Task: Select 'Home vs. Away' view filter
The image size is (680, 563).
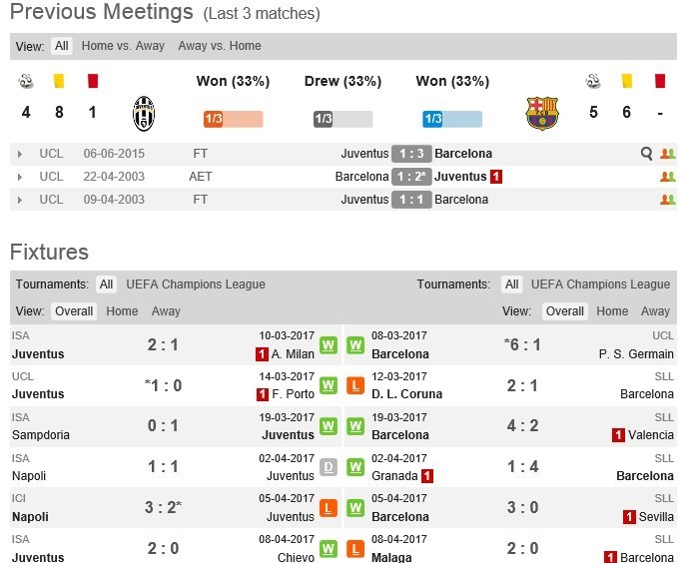Action: 123,46
